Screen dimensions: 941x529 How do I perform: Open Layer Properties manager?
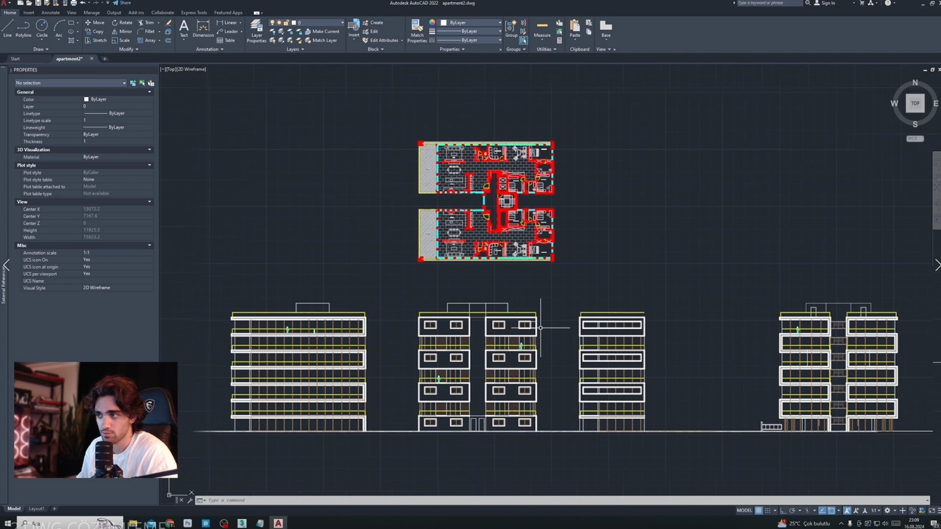tap(256, 31)
